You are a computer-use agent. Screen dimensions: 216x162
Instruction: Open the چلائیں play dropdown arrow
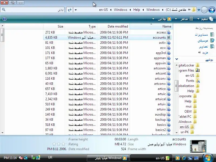click(x=153, y=19)
